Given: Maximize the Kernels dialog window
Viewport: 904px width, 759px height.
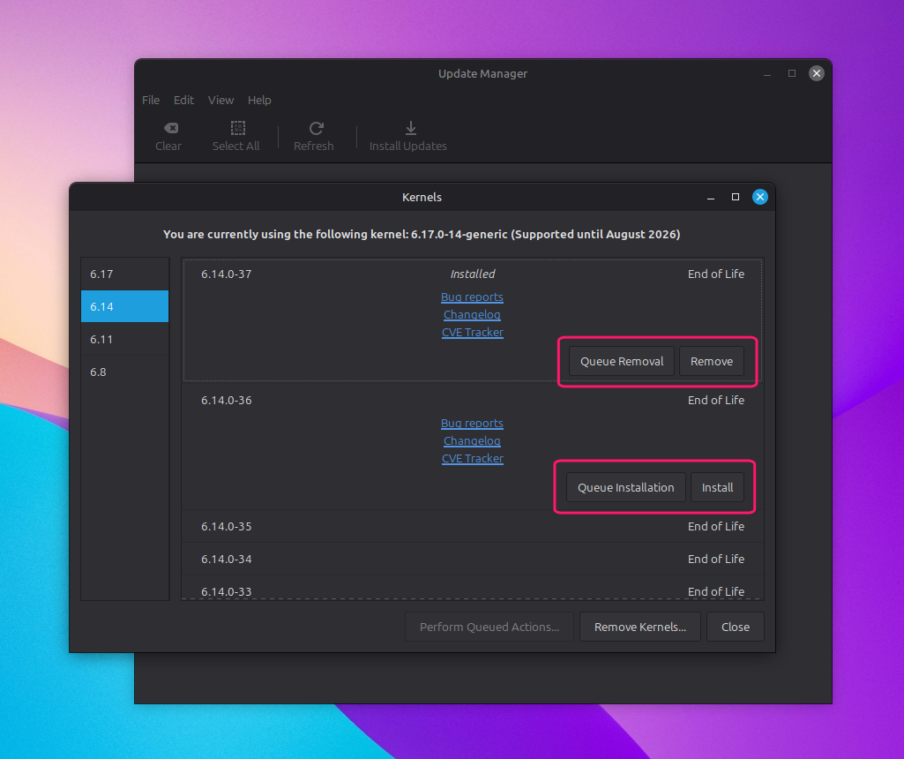Looking at the screenshot, I should (735, 197).
